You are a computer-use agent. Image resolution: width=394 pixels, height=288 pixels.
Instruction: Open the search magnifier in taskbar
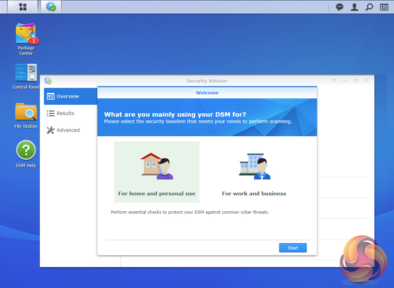click(369, 7)
